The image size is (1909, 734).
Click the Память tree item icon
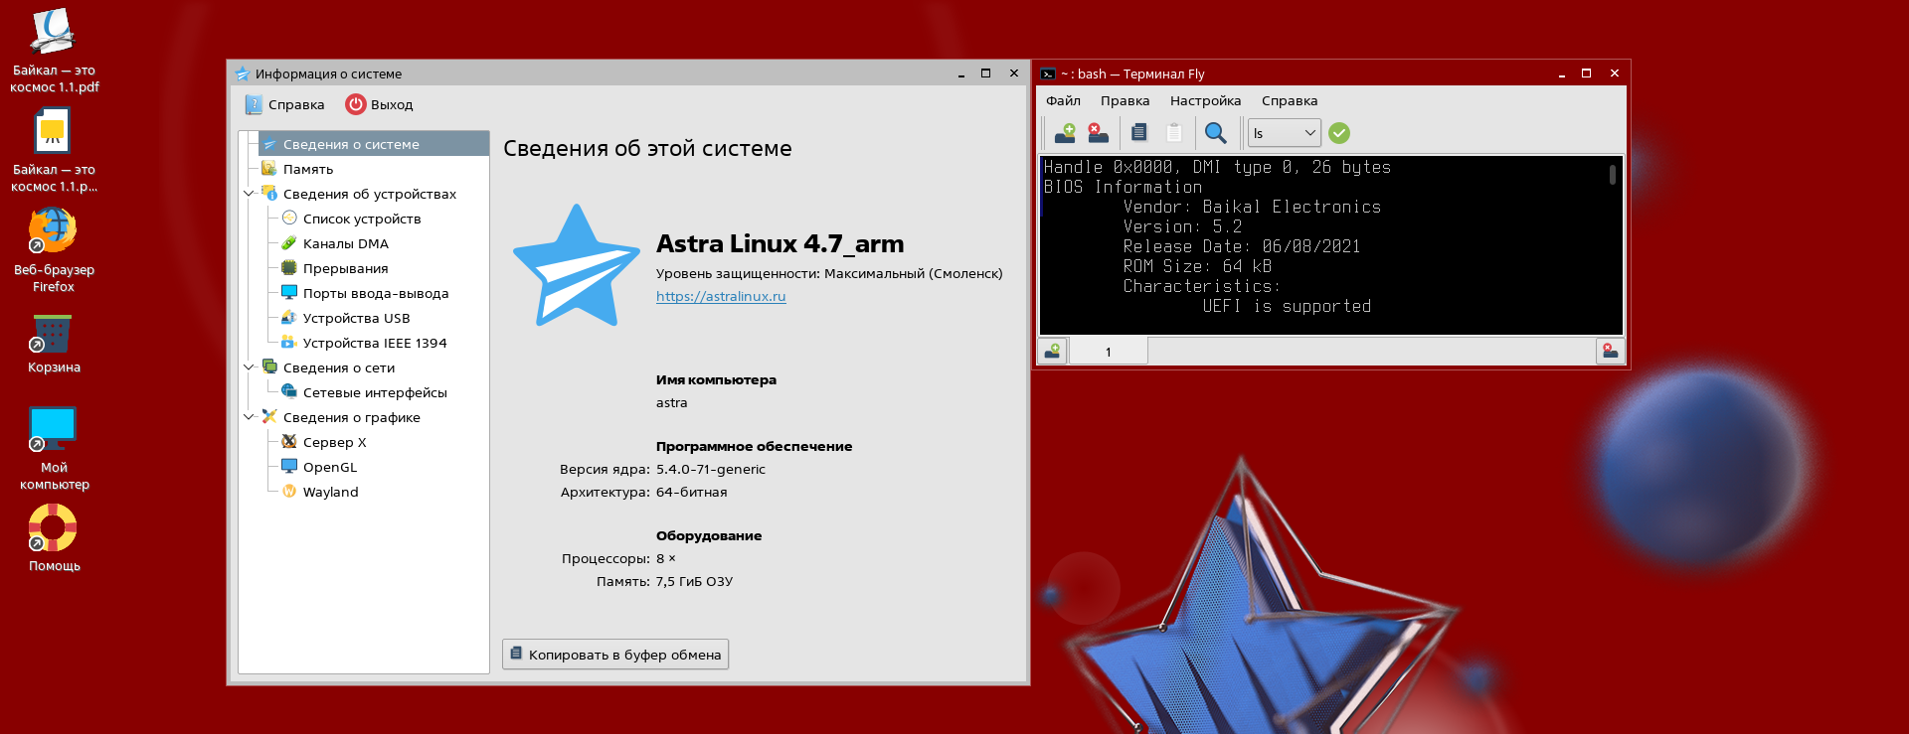click(268, 169)
